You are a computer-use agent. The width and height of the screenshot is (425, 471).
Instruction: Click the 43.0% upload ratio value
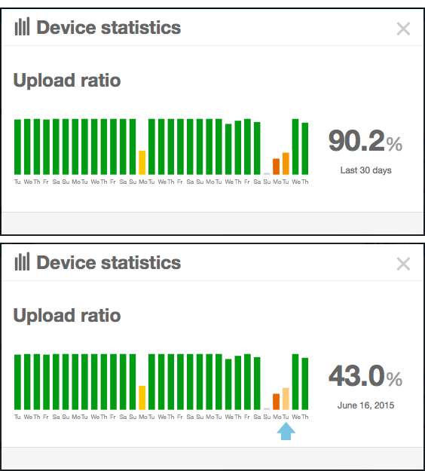click(365, 376)
